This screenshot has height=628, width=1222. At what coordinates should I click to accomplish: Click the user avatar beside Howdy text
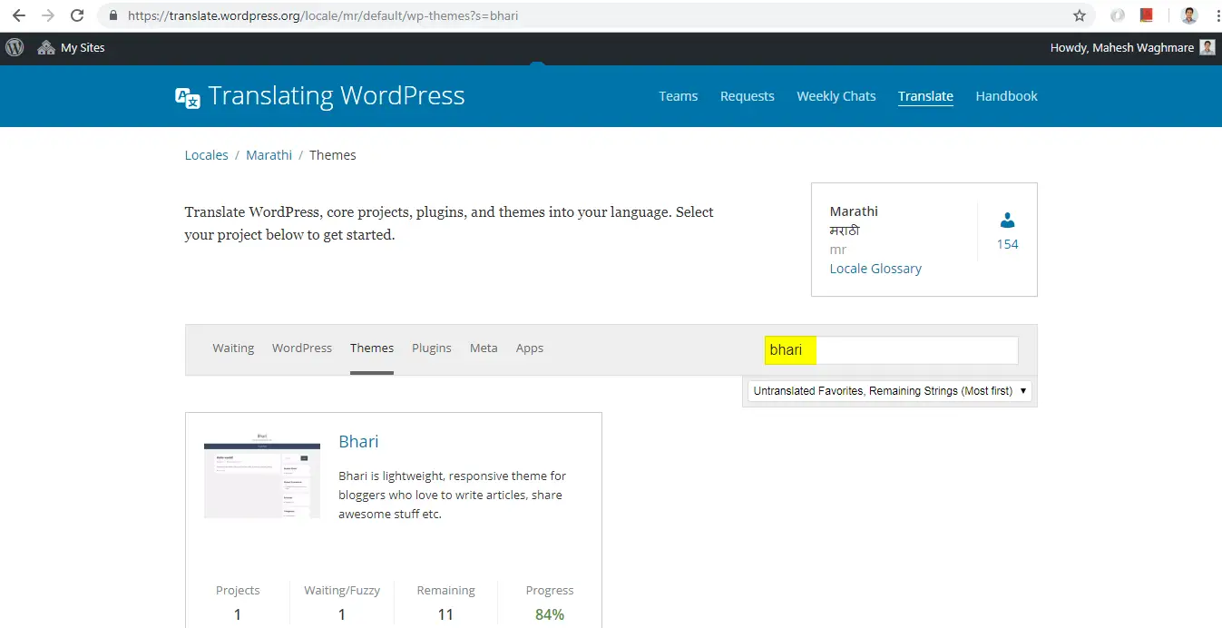[1207, 47]
